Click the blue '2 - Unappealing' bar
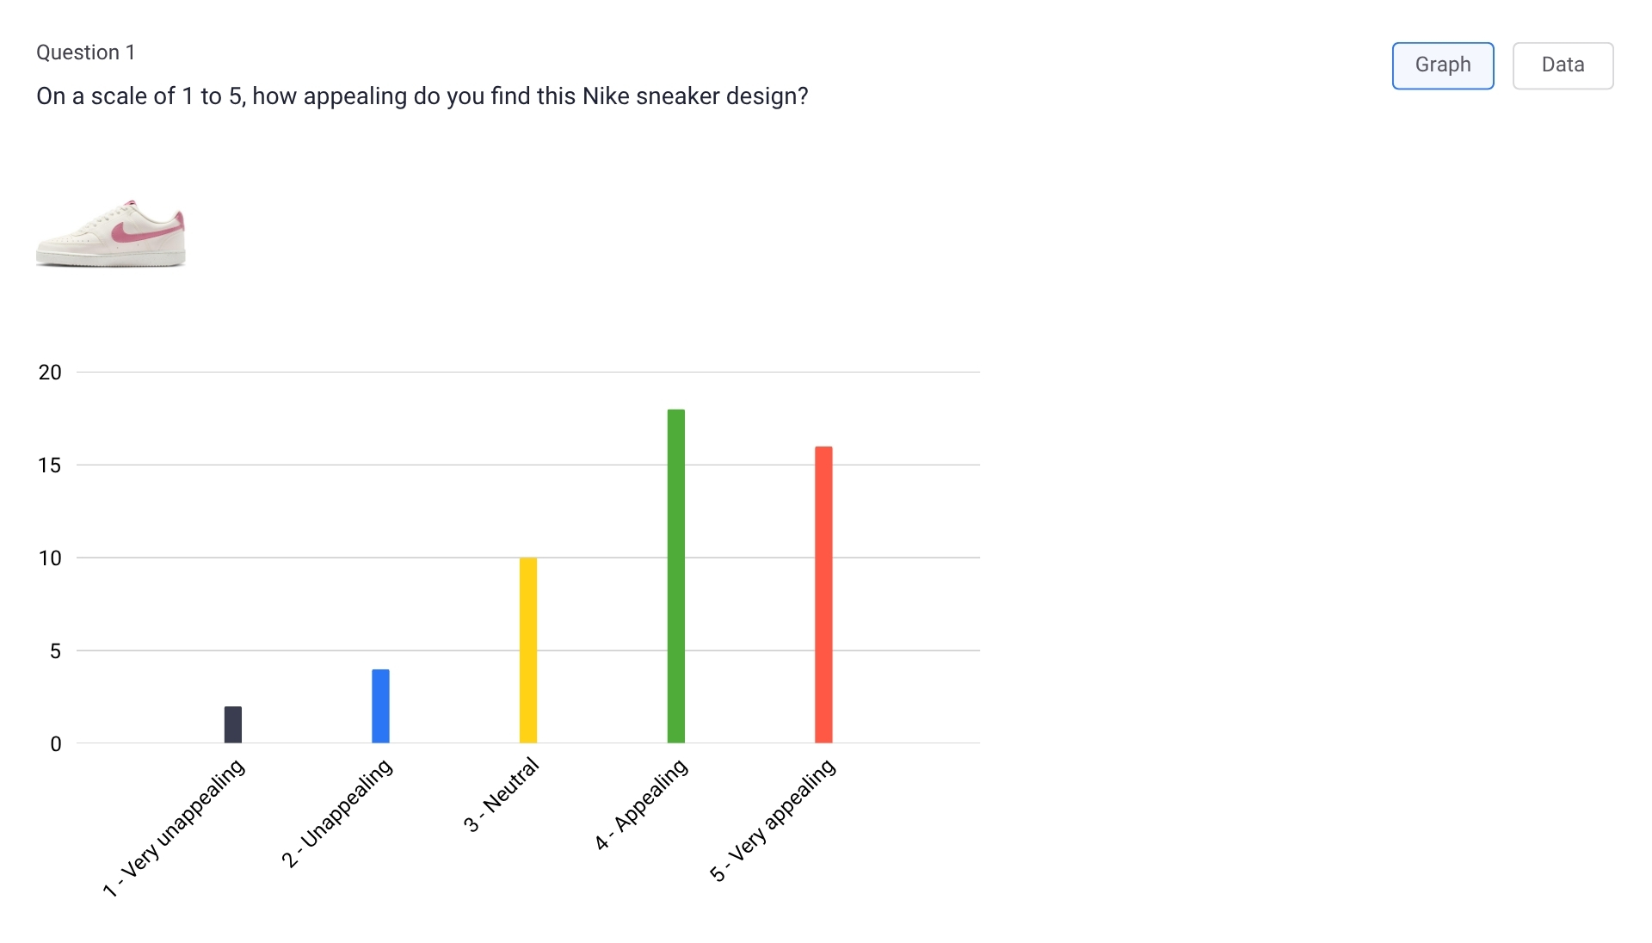Image resolution: width=1652 pixels, height=943 pixels. click(380, 706)
